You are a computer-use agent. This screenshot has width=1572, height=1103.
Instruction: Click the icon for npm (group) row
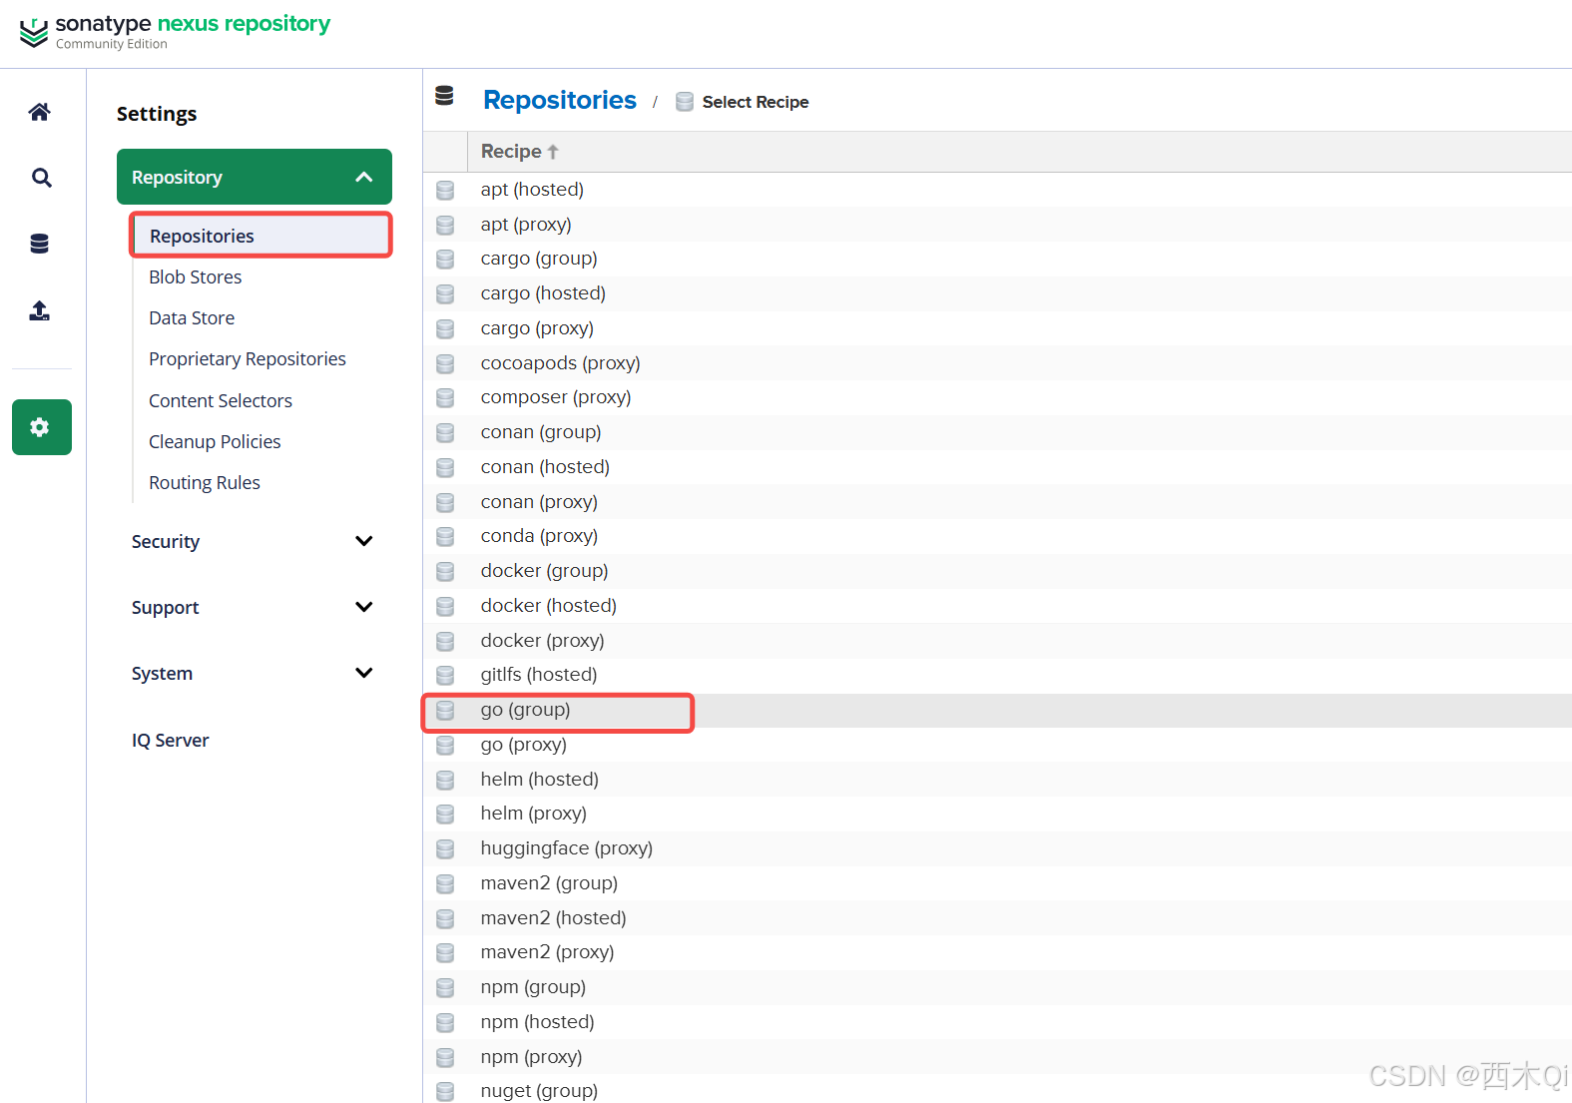tap(445, 987)
